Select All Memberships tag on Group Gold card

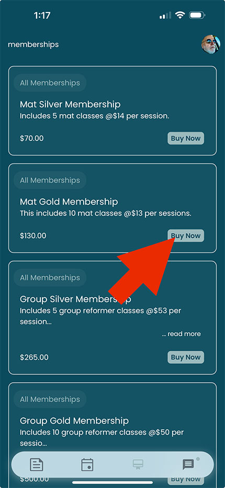[x=50, y=400]
